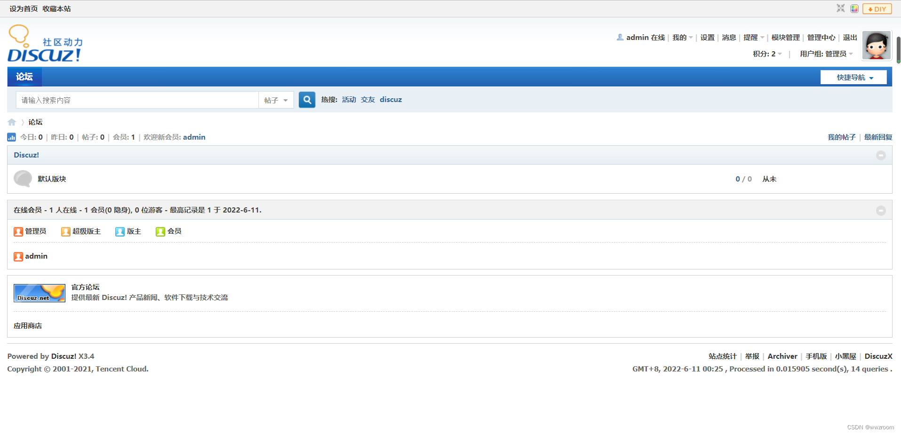Open the 默认版块 forum
The width and height of the screenshot is (901, 434).
tap(52, 179)
